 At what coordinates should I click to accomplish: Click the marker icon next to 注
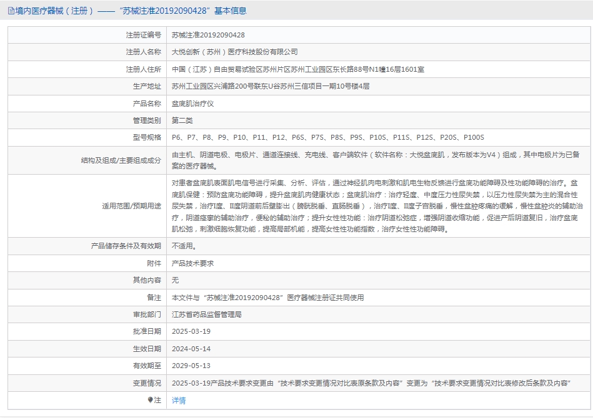(x=150, y=400)
